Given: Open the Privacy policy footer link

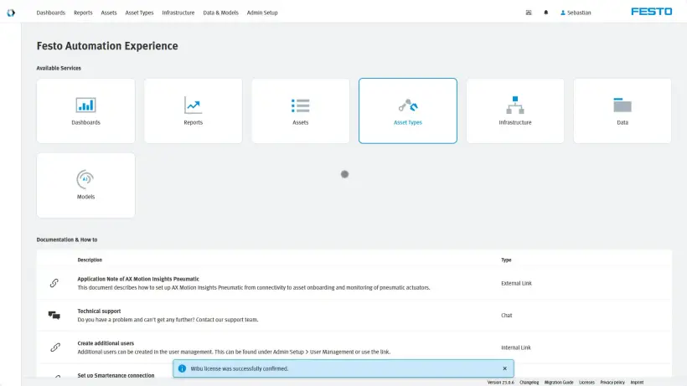Looking at the screenshot, I should 612,382.
